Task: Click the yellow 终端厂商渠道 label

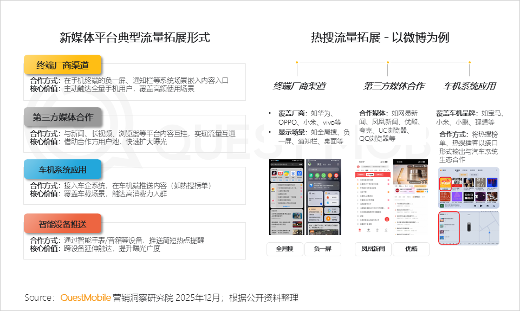Action: [x=63, y=65]
